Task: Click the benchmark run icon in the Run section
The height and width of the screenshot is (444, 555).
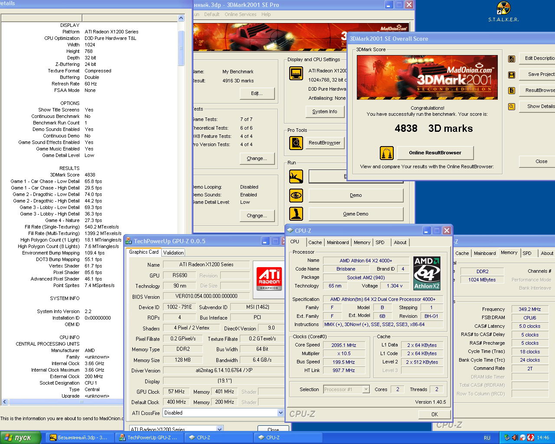Action: pos(296,176)
